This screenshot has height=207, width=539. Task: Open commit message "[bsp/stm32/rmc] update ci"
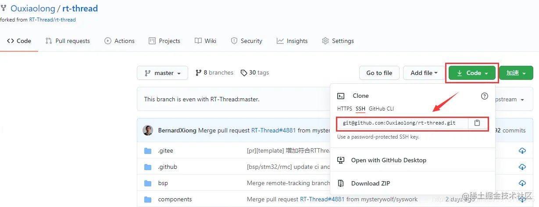point(288,167)
